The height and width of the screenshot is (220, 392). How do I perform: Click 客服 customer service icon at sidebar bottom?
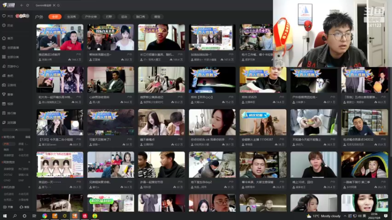click(x=22, y=207)
